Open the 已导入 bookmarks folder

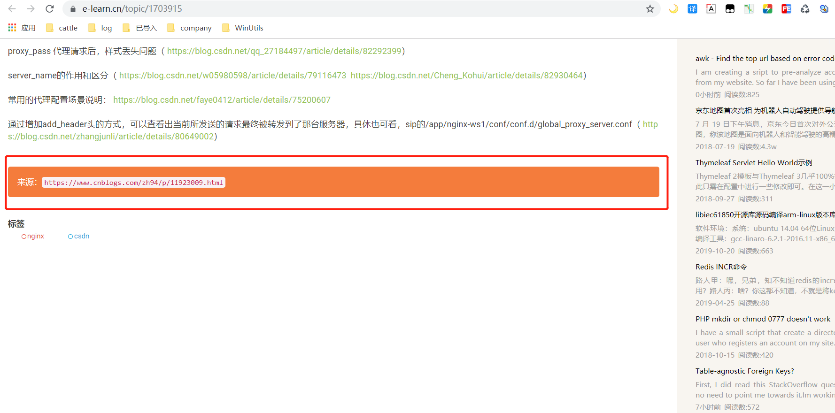pos(139,28)
